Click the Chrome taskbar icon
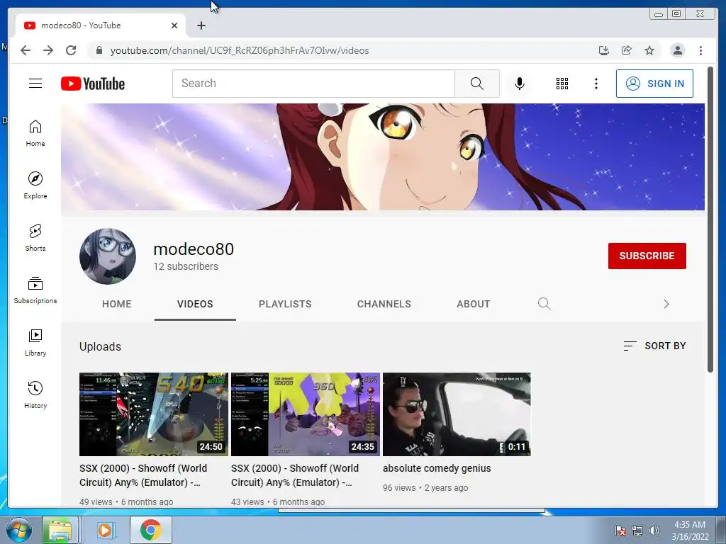The image size is (726, 544). [150, 530]
